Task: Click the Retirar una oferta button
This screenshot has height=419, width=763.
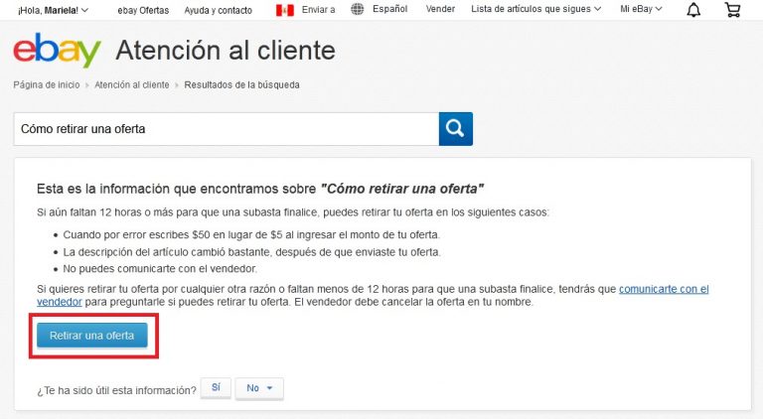Action: (x=92, y=336)
